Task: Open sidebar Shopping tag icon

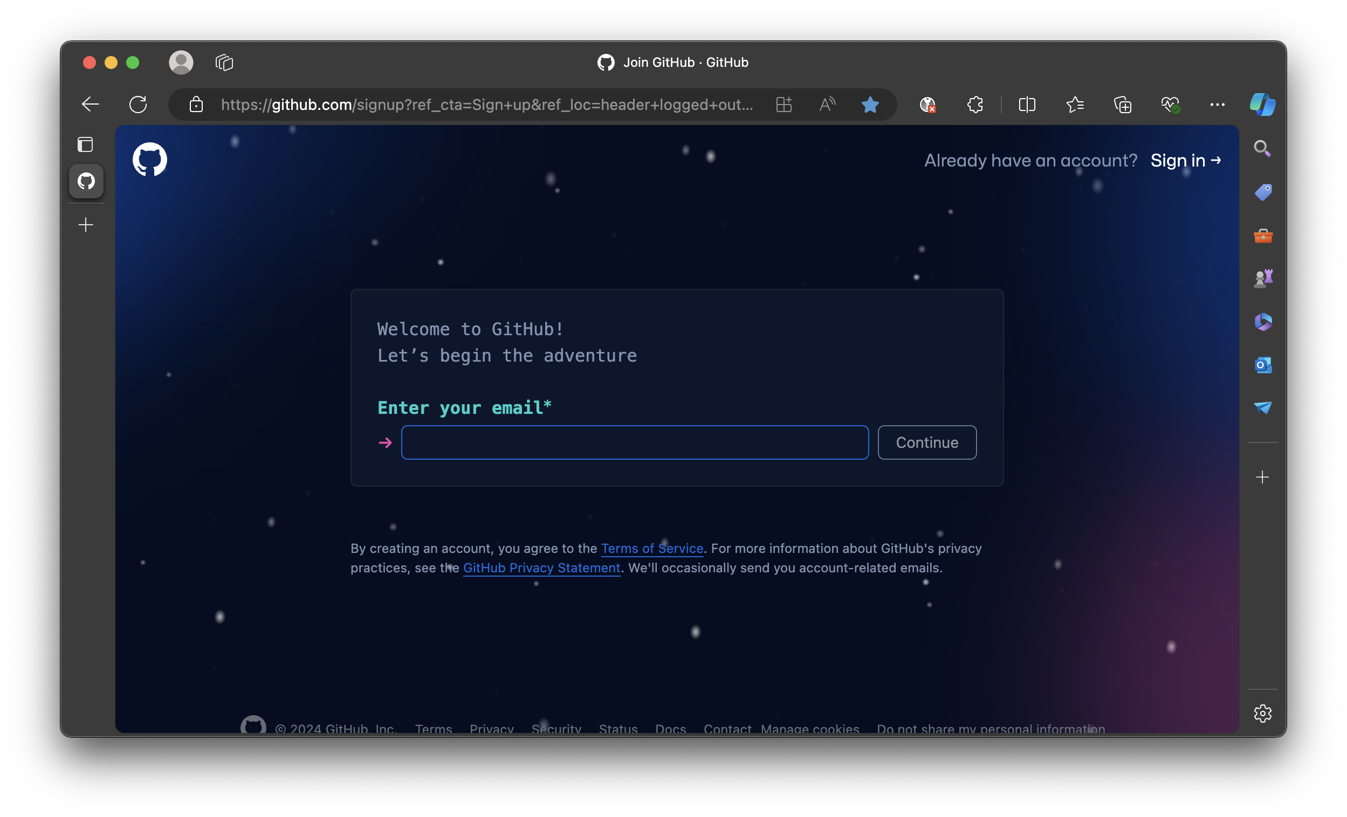Action: 1263,192
